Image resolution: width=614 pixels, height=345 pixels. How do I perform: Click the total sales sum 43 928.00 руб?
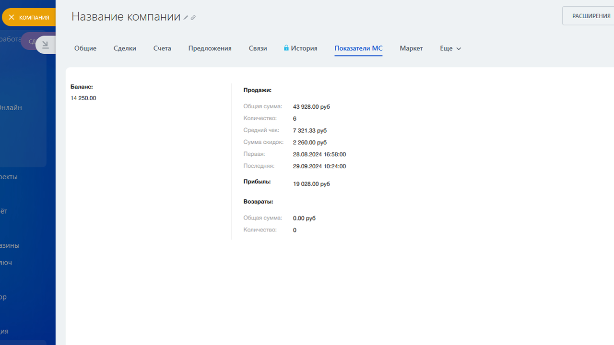(311, 107)
